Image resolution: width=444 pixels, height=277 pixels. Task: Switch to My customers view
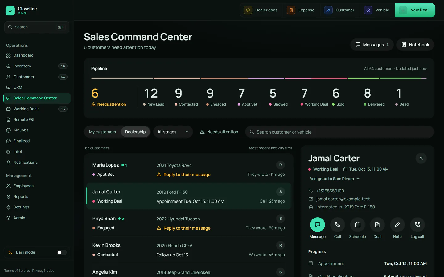tap(102, 132)
